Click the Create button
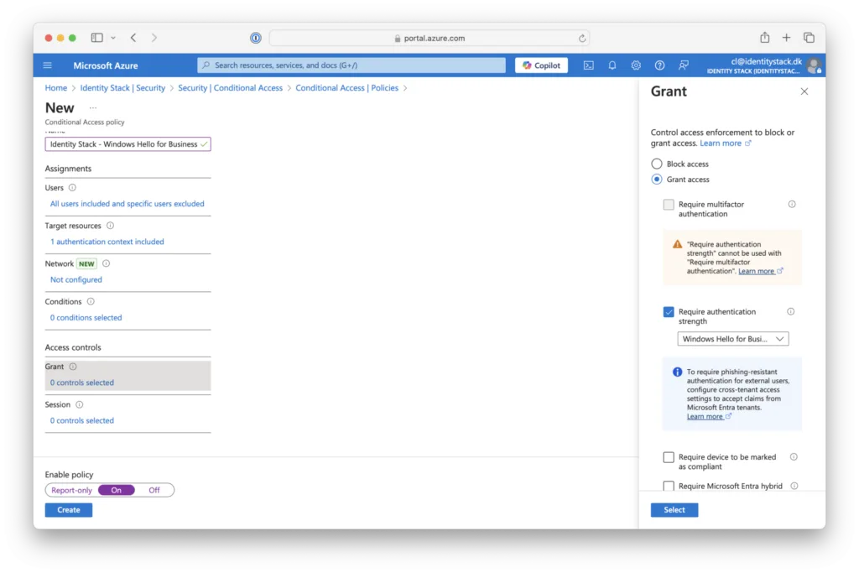Viewport: 859px width, 573px height. (x=69, y=510)
